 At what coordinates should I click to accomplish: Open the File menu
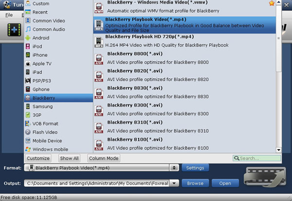point(9,15)
